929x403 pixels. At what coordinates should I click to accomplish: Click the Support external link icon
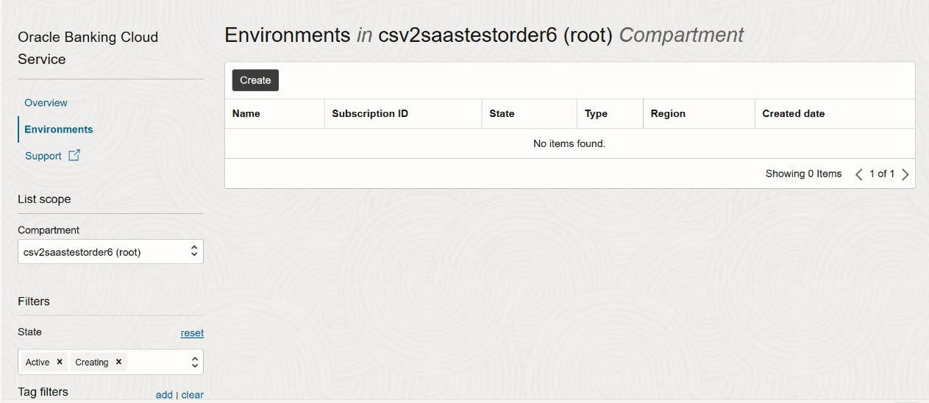(x=74, y=155)
